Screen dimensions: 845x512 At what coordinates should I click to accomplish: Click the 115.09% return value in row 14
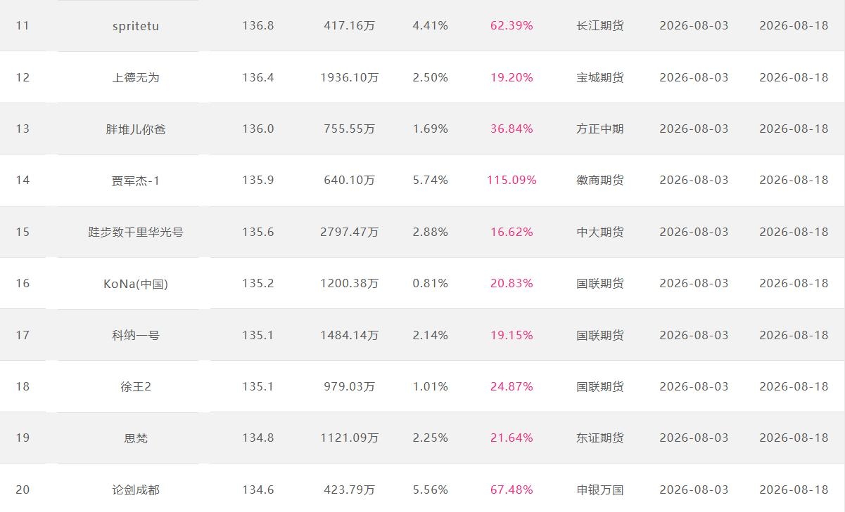coord(512,180)
